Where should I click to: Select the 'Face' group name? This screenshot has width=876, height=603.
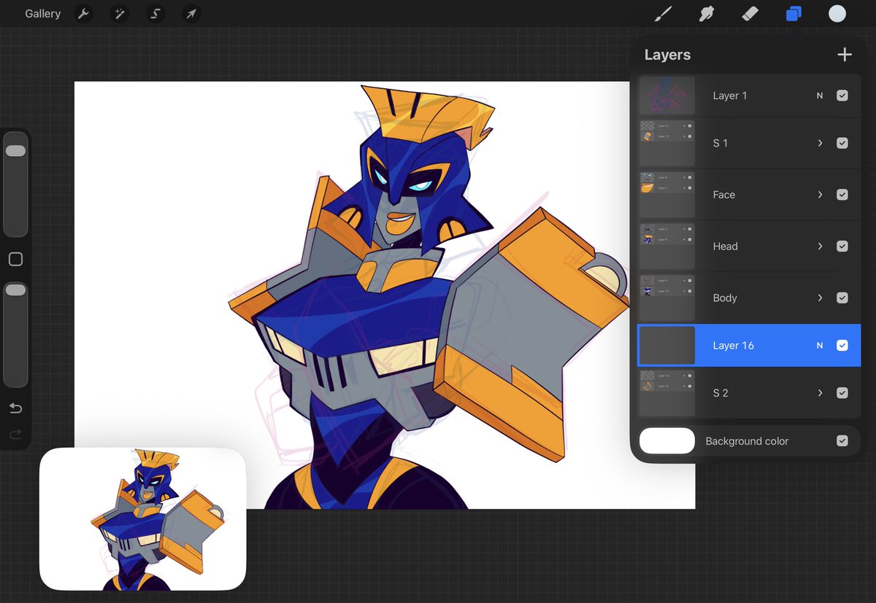tap(724, 195)
